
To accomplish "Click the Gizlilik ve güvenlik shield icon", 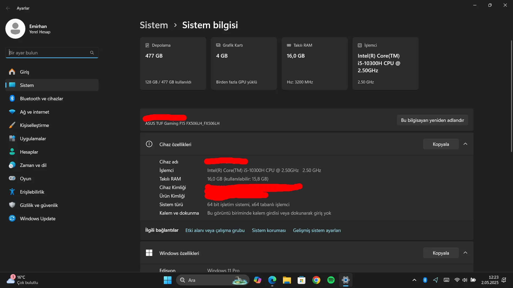I will (12, 205).
